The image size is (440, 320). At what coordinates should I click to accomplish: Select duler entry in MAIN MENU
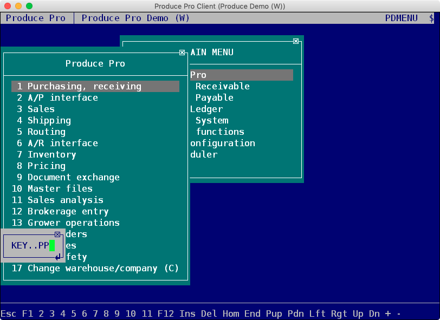204,154
